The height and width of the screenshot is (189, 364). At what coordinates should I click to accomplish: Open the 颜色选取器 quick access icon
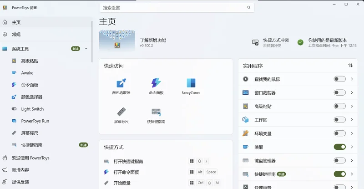(121, 83)
